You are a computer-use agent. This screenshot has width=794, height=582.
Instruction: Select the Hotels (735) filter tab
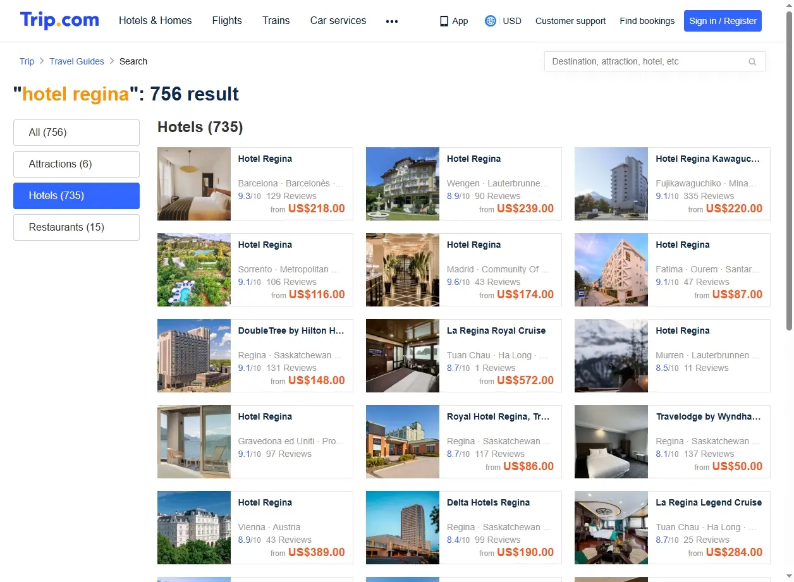coord(76,196)
